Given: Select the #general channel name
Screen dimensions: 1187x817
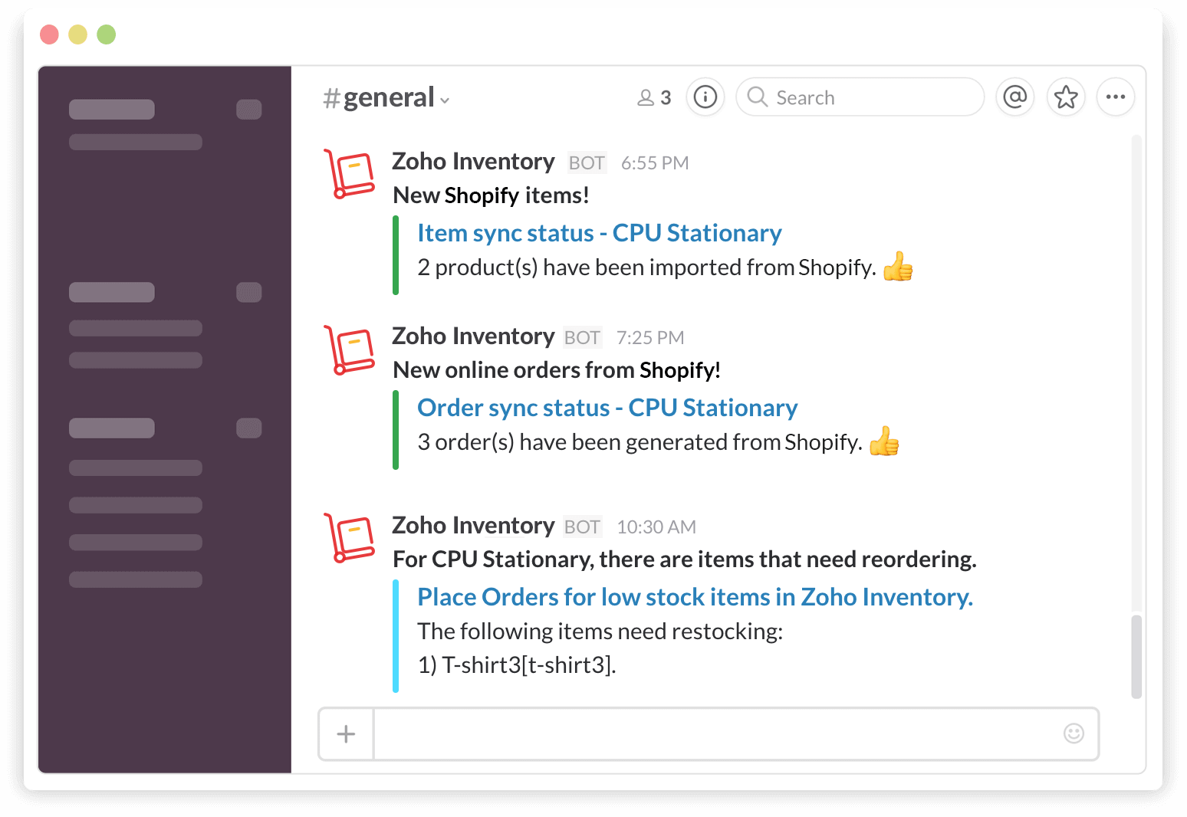Looking at the screenshot, I should [x=380, y=97].
